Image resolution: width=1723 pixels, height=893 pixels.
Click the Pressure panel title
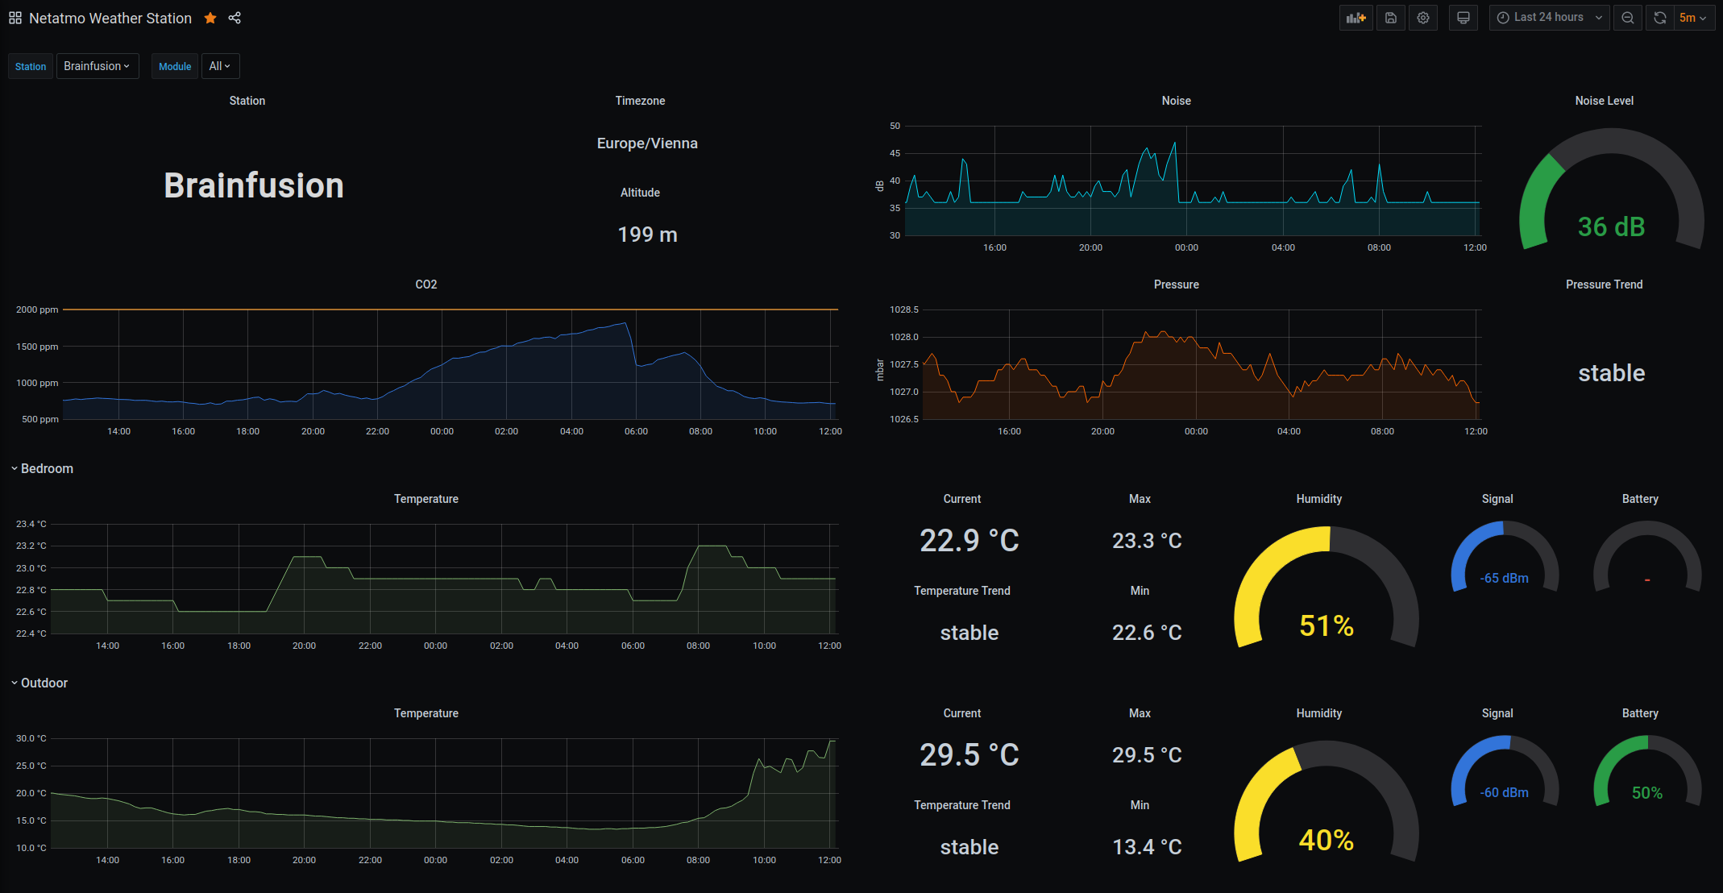tap(1176, 285)
